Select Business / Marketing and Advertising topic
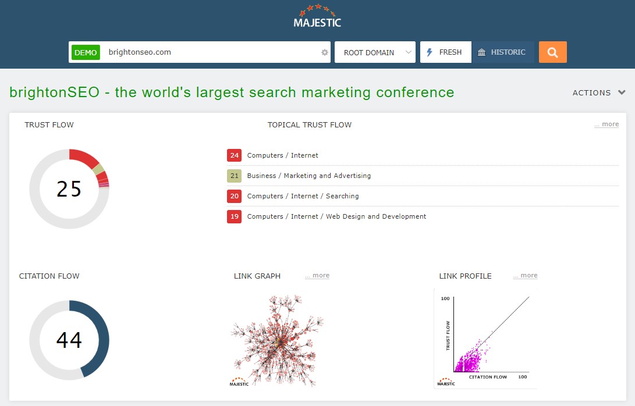 coord(309,176)
